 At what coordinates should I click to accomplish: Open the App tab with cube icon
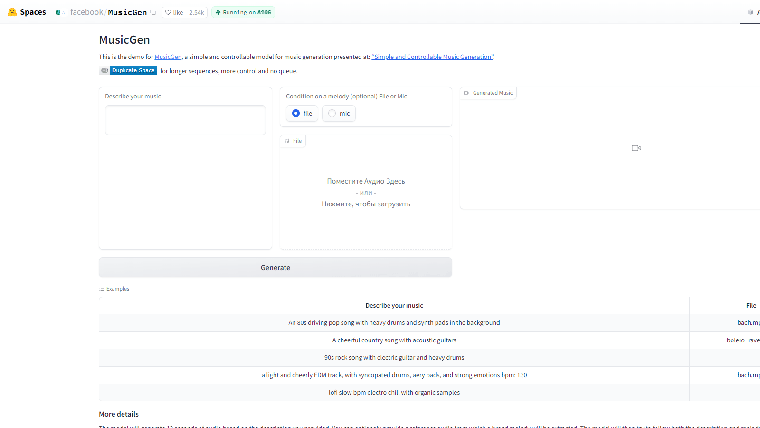[751, 12]
